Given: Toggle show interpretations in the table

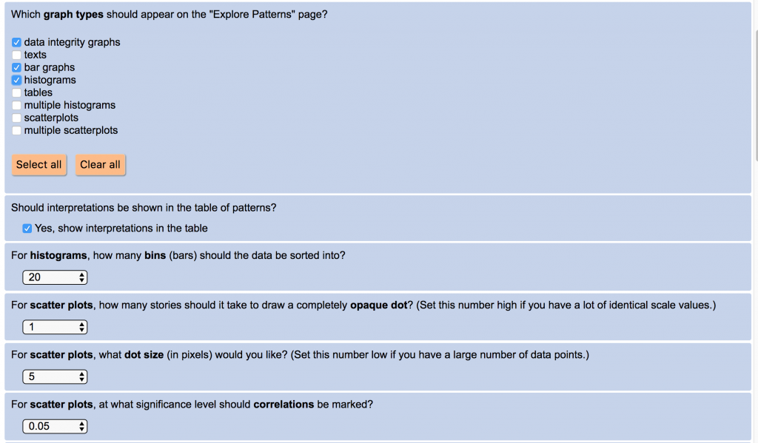Looking at the screenshot, I should (x=27, y=229).
